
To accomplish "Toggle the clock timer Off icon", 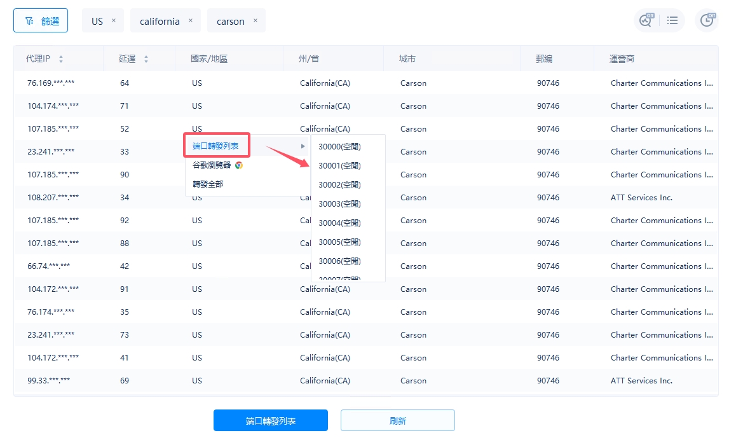I will coord(707,20).
